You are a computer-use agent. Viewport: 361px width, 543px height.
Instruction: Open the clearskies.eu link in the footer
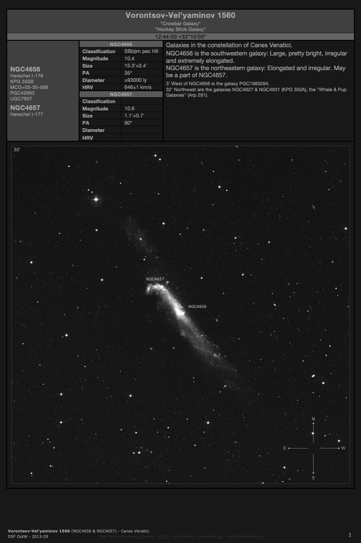(x=208, y=536)
